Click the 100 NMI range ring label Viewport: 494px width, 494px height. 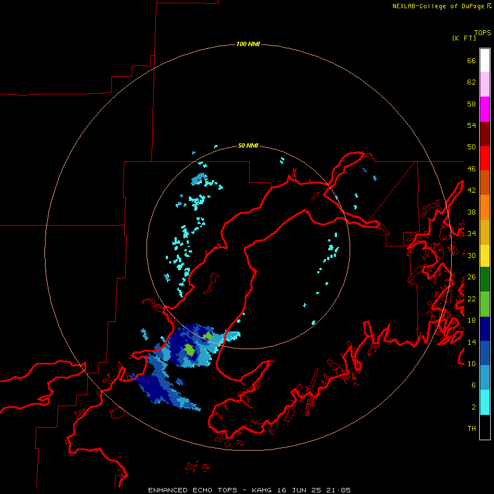pyautogui.click(x=248, y=44)
